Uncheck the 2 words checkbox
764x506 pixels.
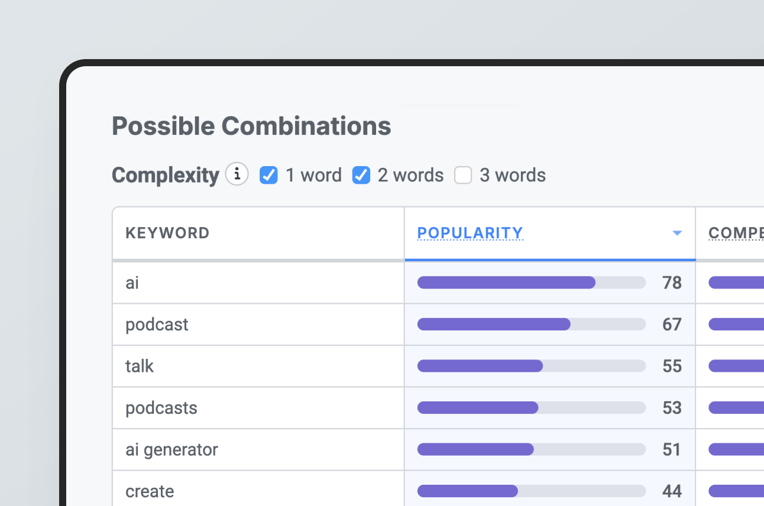361,175
